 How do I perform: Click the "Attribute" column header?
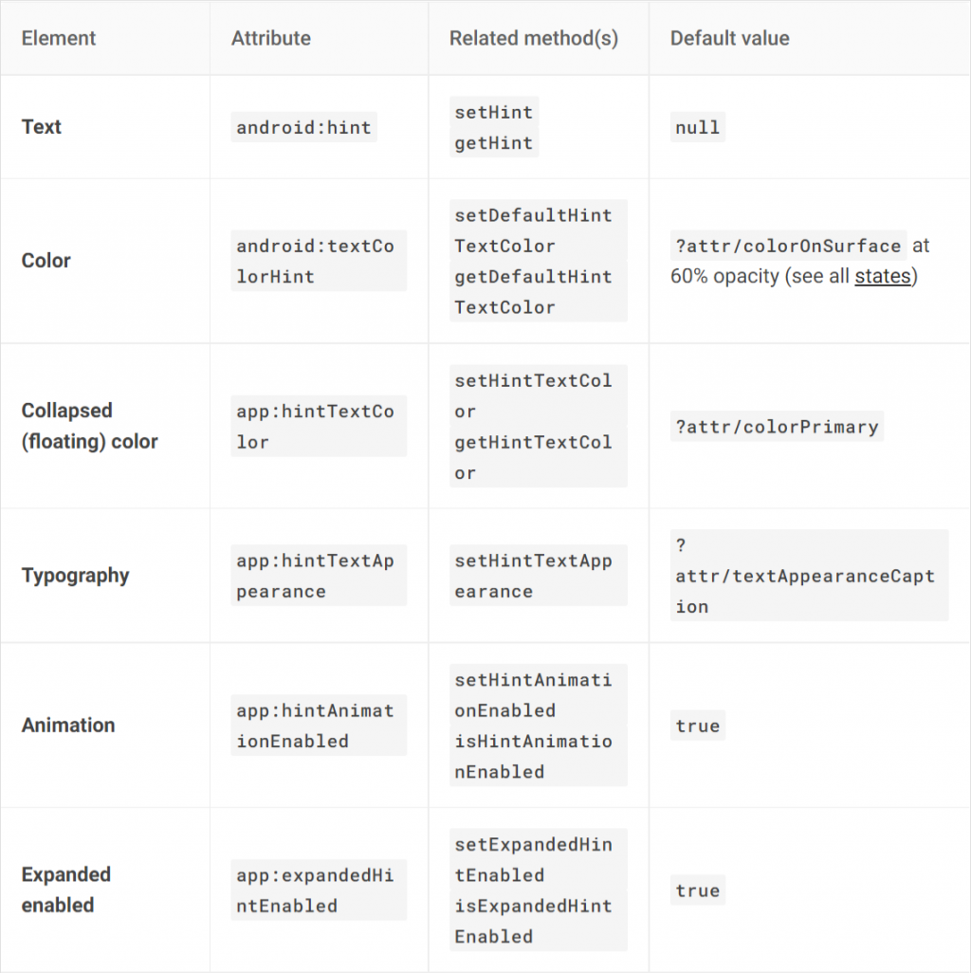(x=270, y=39)
